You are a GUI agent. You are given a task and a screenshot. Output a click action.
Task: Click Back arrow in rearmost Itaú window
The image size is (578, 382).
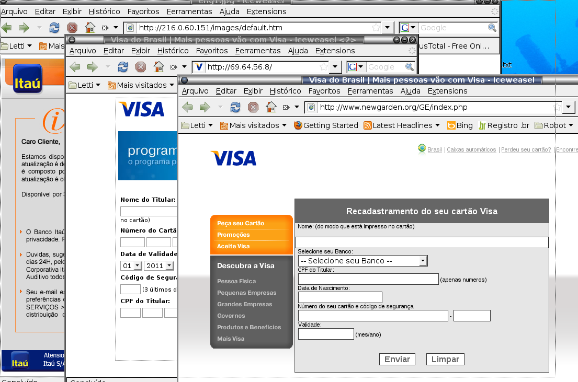pos(7,28)
